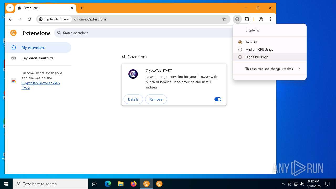Select Medium CPU Usage option

point(270,50)
